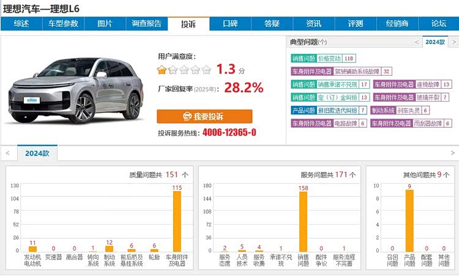Click the previous arrow beside top-right 2024款 tab

(417, 42)
